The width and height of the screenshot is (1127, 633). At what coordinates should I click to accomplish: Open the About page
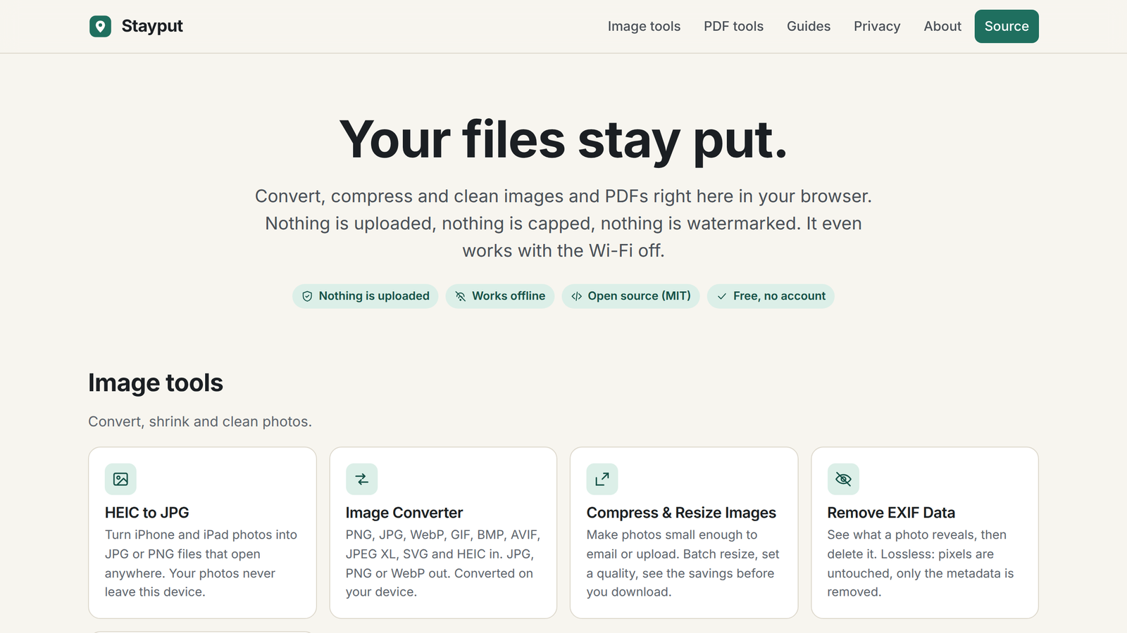[x=942, y=26]
